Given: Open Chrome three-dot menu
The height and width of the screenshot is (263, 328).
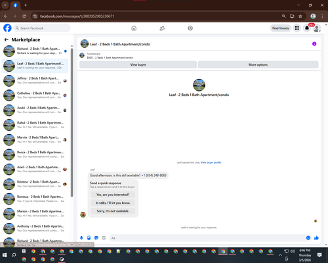Looking at the screenshot, I should 322,16.
